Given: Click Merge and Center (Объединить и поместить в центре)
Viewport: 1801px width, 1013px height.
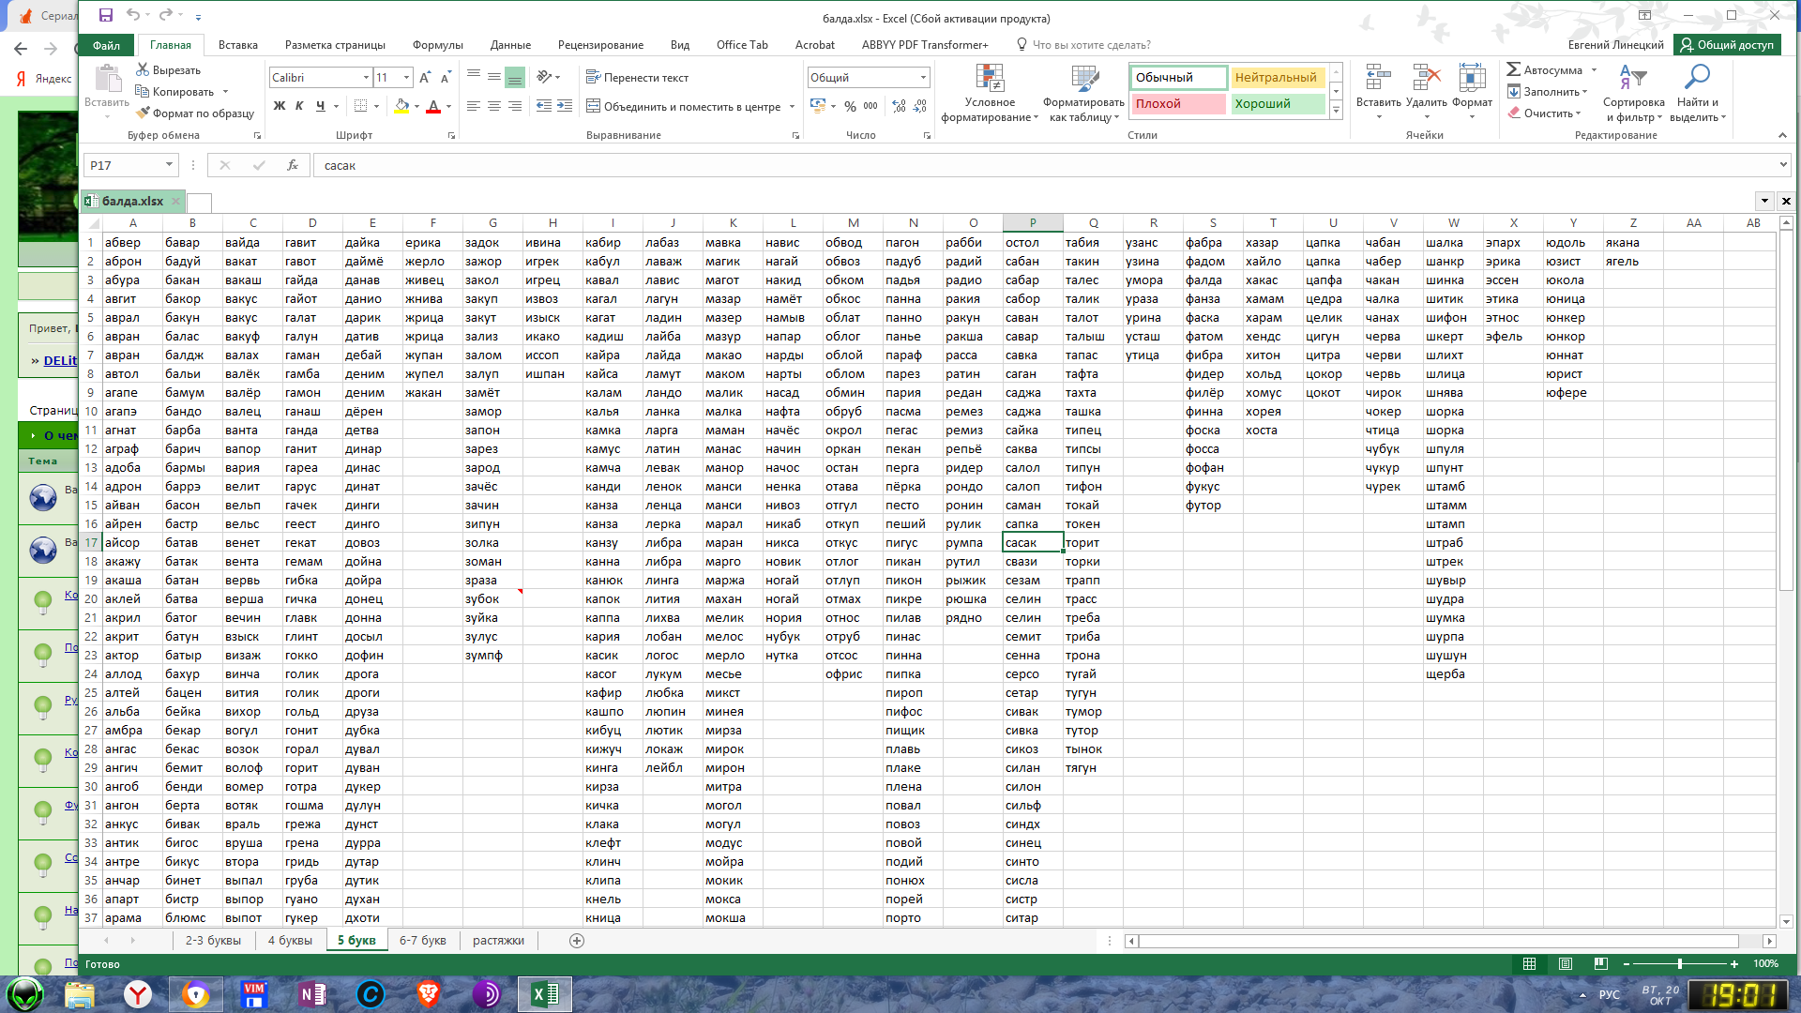Looking at the screenshot, I should point(684,106).
